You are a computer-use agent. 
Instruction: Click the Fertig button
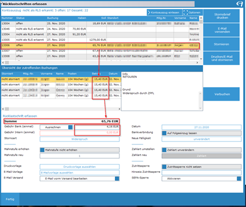coord(10,199)
